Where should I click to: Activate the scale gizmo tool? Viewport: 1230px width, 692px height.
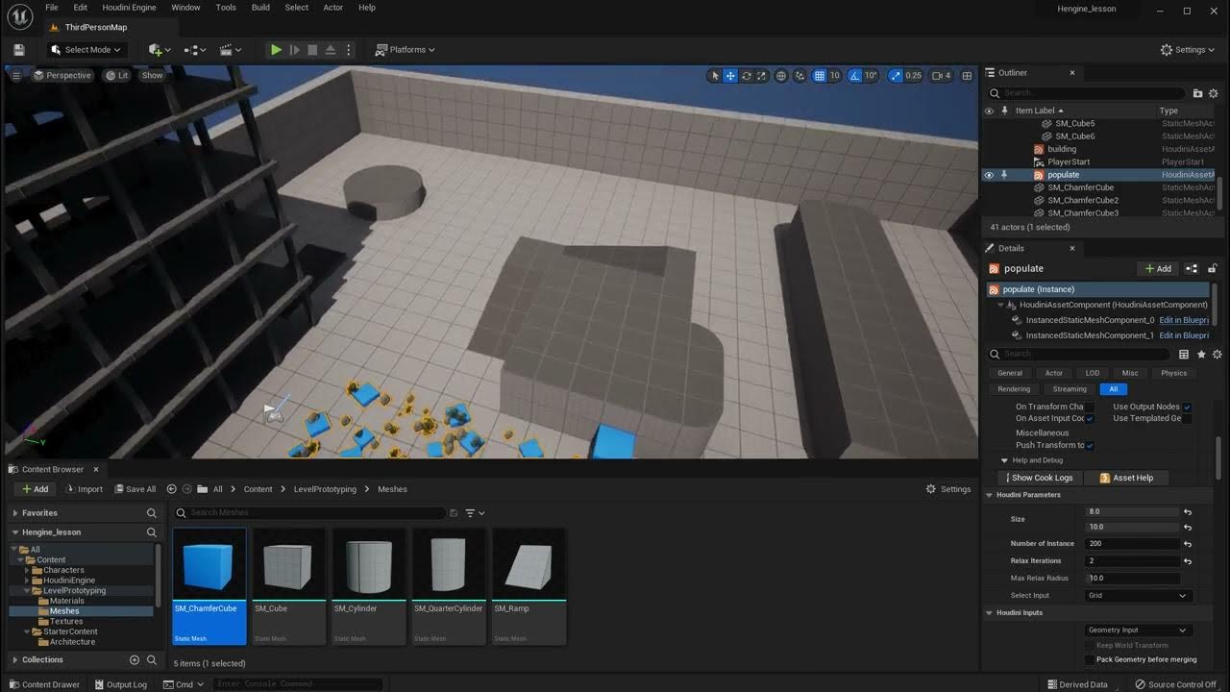coord(762,76)
